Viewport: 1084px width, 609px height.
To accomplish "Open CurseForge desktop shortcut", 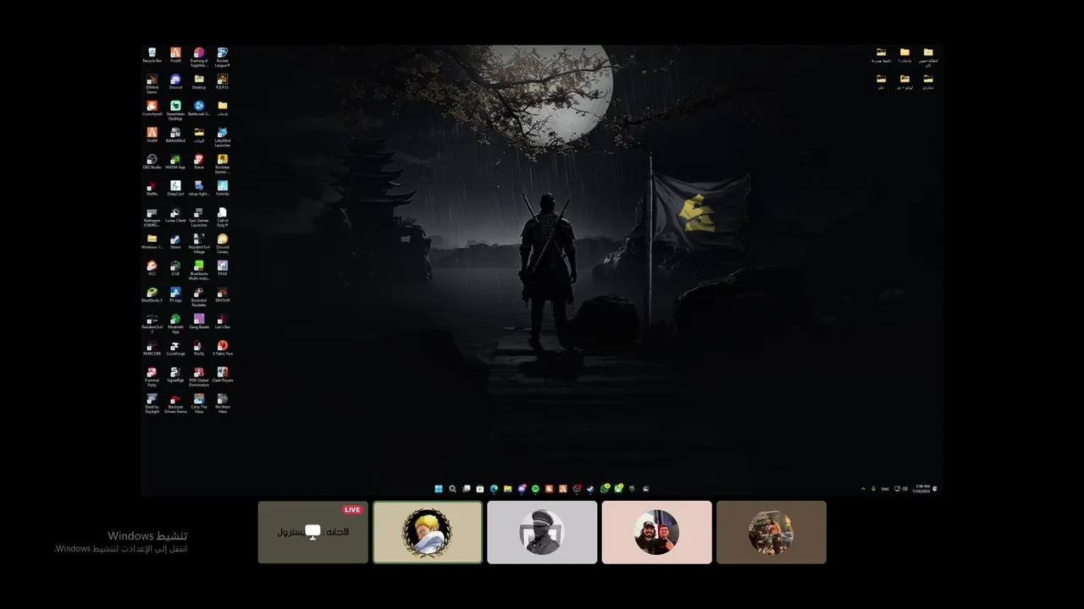I will (x=175, y=348).
